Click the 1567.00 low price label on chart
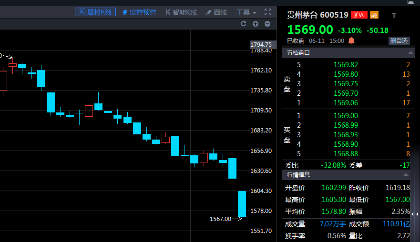The height and width of the screenshot is (242, 420). pos(220,219)
